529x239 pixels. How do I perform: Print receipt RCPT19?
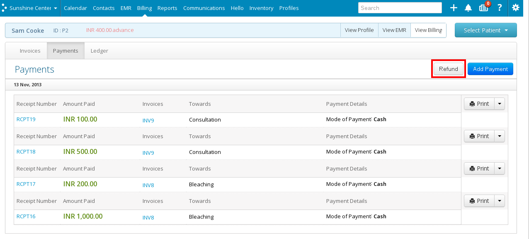(x=479, y=104)
